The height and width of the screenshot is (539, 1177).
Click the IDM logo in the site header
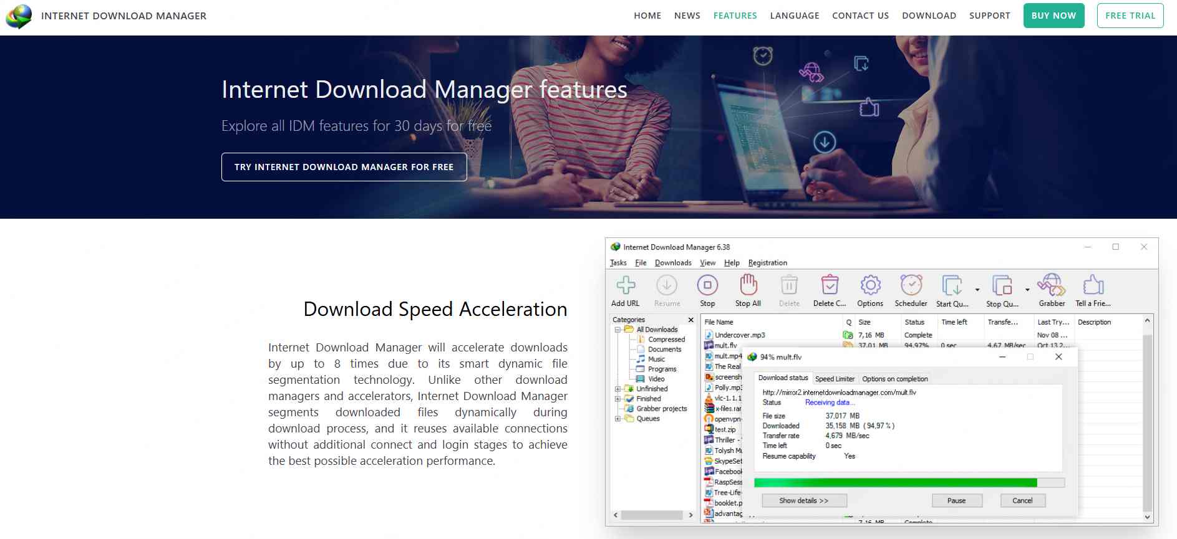point(19,16)
